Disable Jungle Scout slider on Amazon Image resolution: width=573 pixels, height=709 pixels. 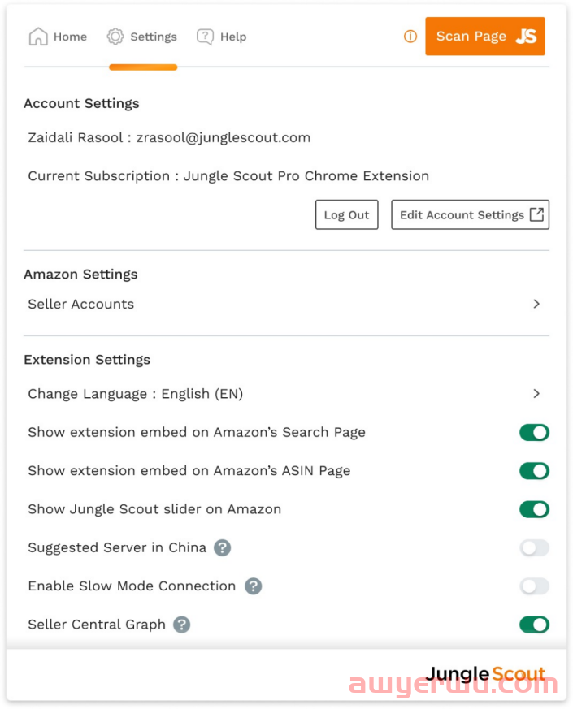point(534,509)
